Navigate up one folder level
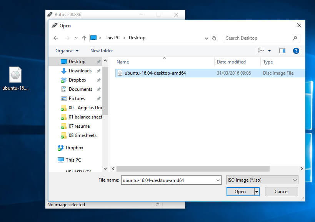This screenshot has height=222, width=315. click(x=84, y=38)
